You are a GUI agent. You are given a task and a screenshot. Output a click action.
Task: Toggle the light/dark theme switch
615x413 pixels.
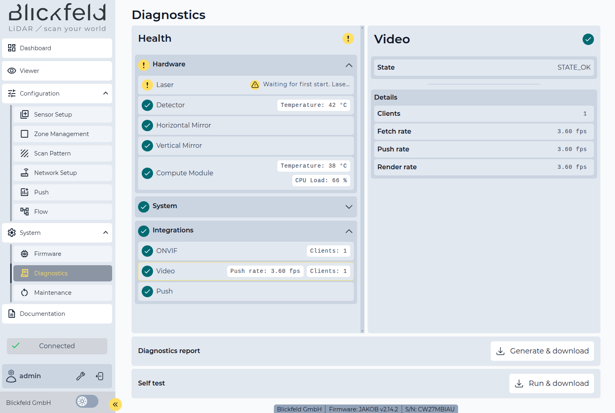[x=87, y=401]
